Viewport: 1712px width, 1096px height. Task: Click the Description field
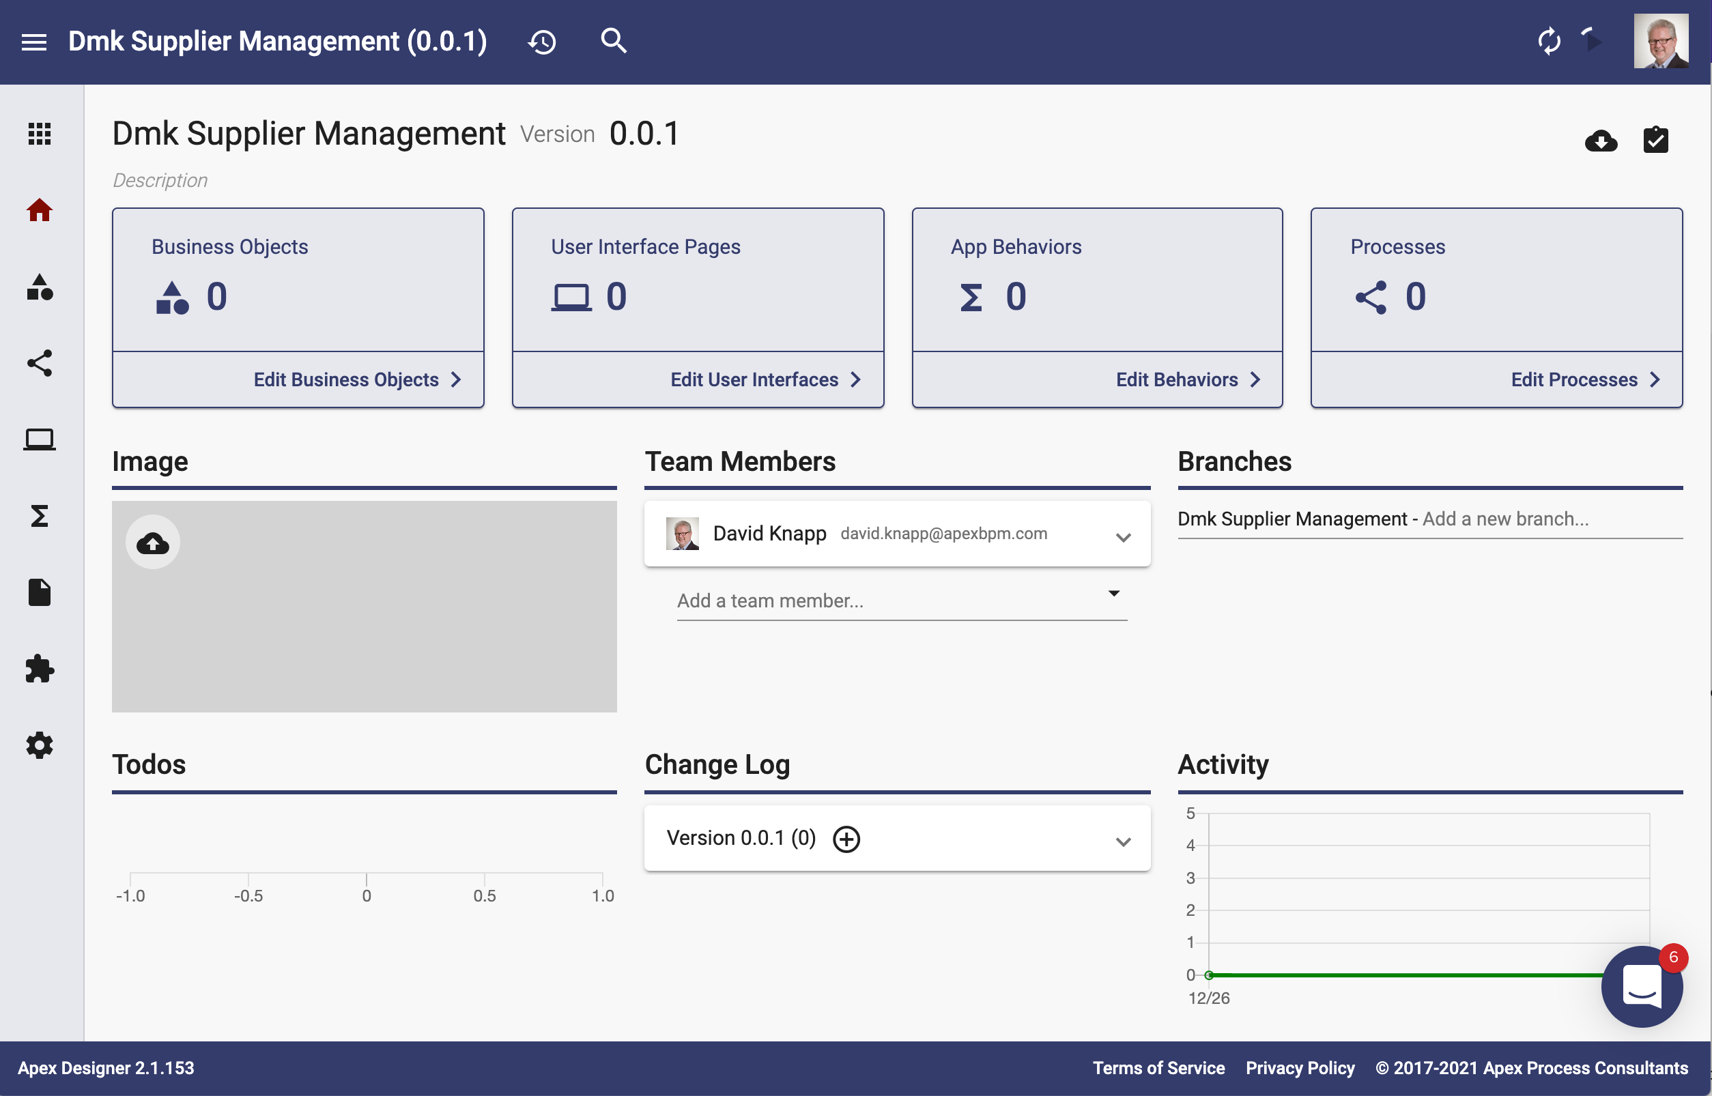[160, 181]
